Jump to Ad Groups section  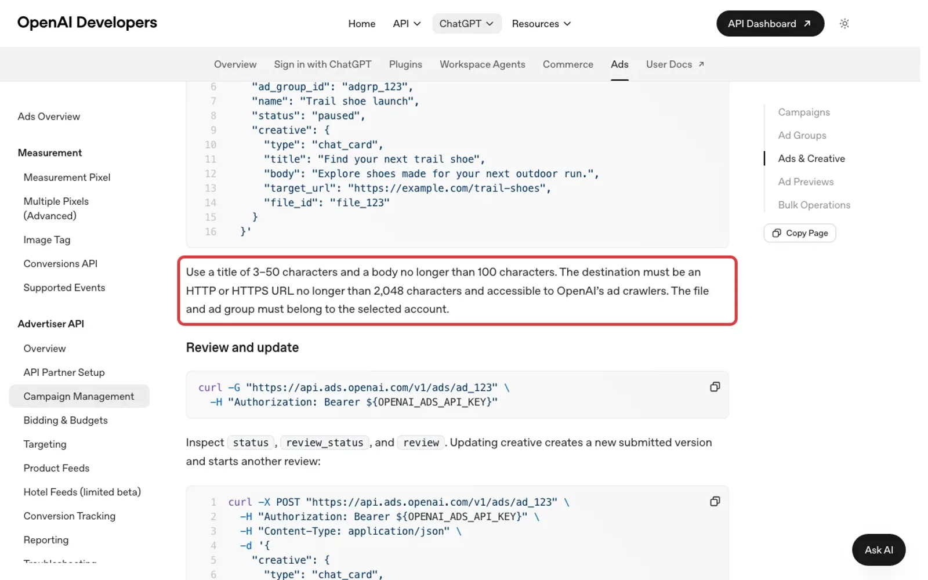pos(802,136)
